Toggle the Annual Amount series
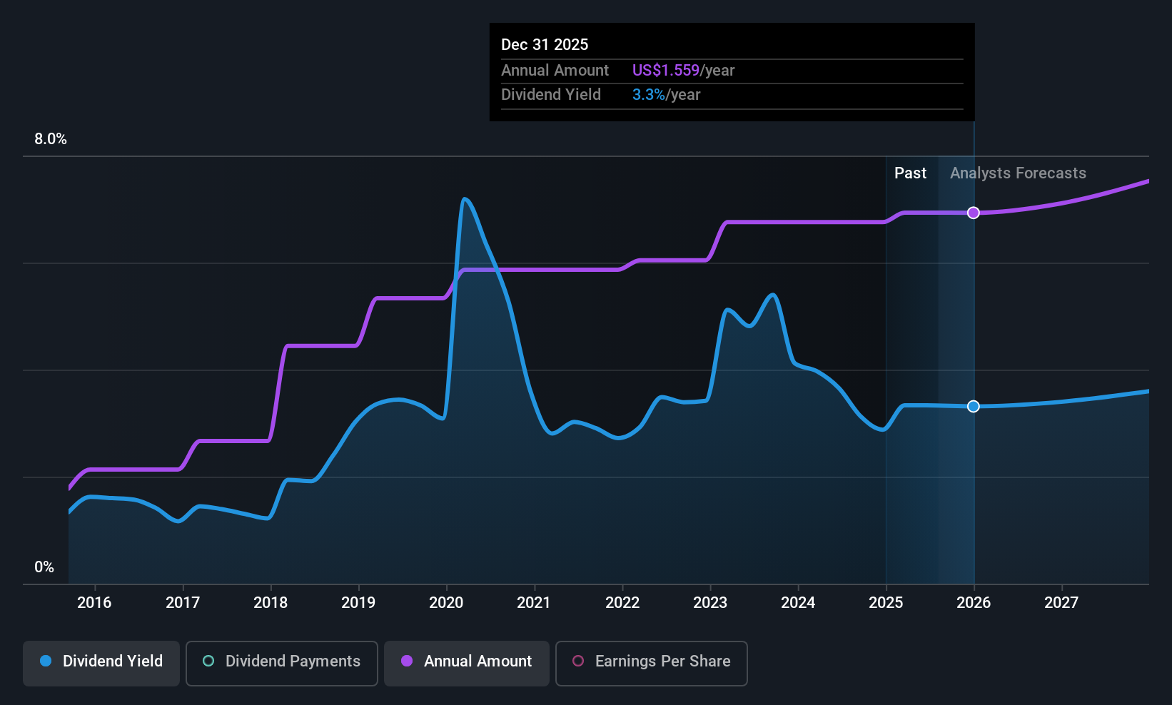The width and height of the screenshot is (1172, 705). click(467, 664)
